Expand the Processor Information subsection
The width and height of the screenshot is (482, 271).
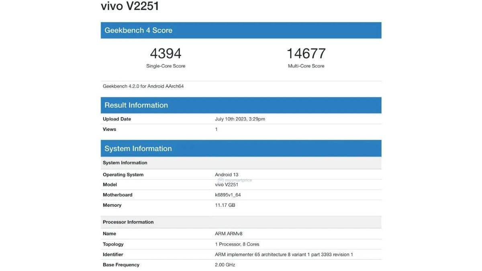[x=129, y=221]
